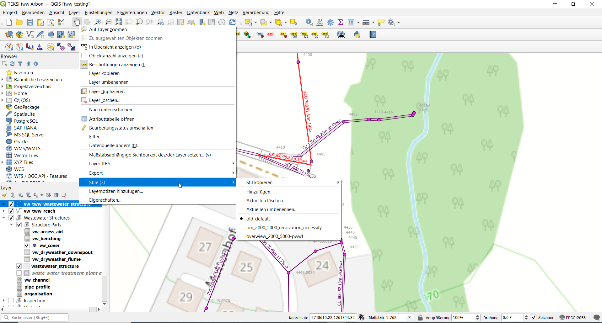
Task: Select Attributtabelle öffnen
Action: tap(158, 119)
